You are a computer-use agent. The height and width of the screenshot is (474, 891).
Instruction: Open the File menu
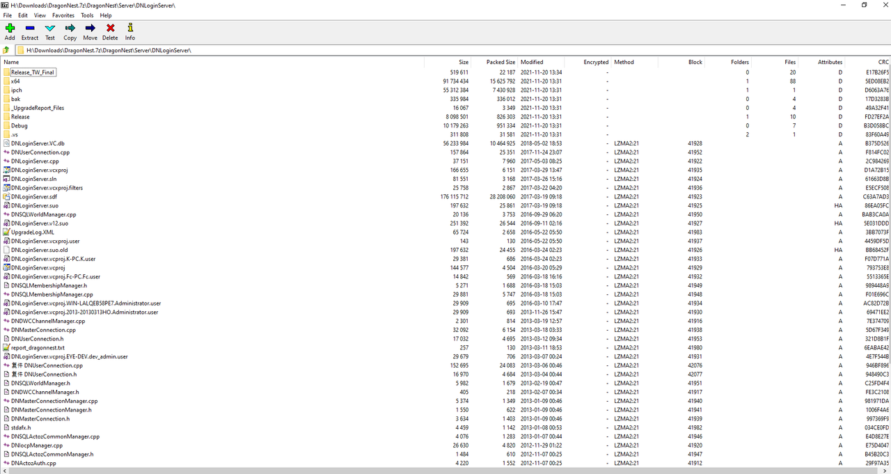[8, 15]
